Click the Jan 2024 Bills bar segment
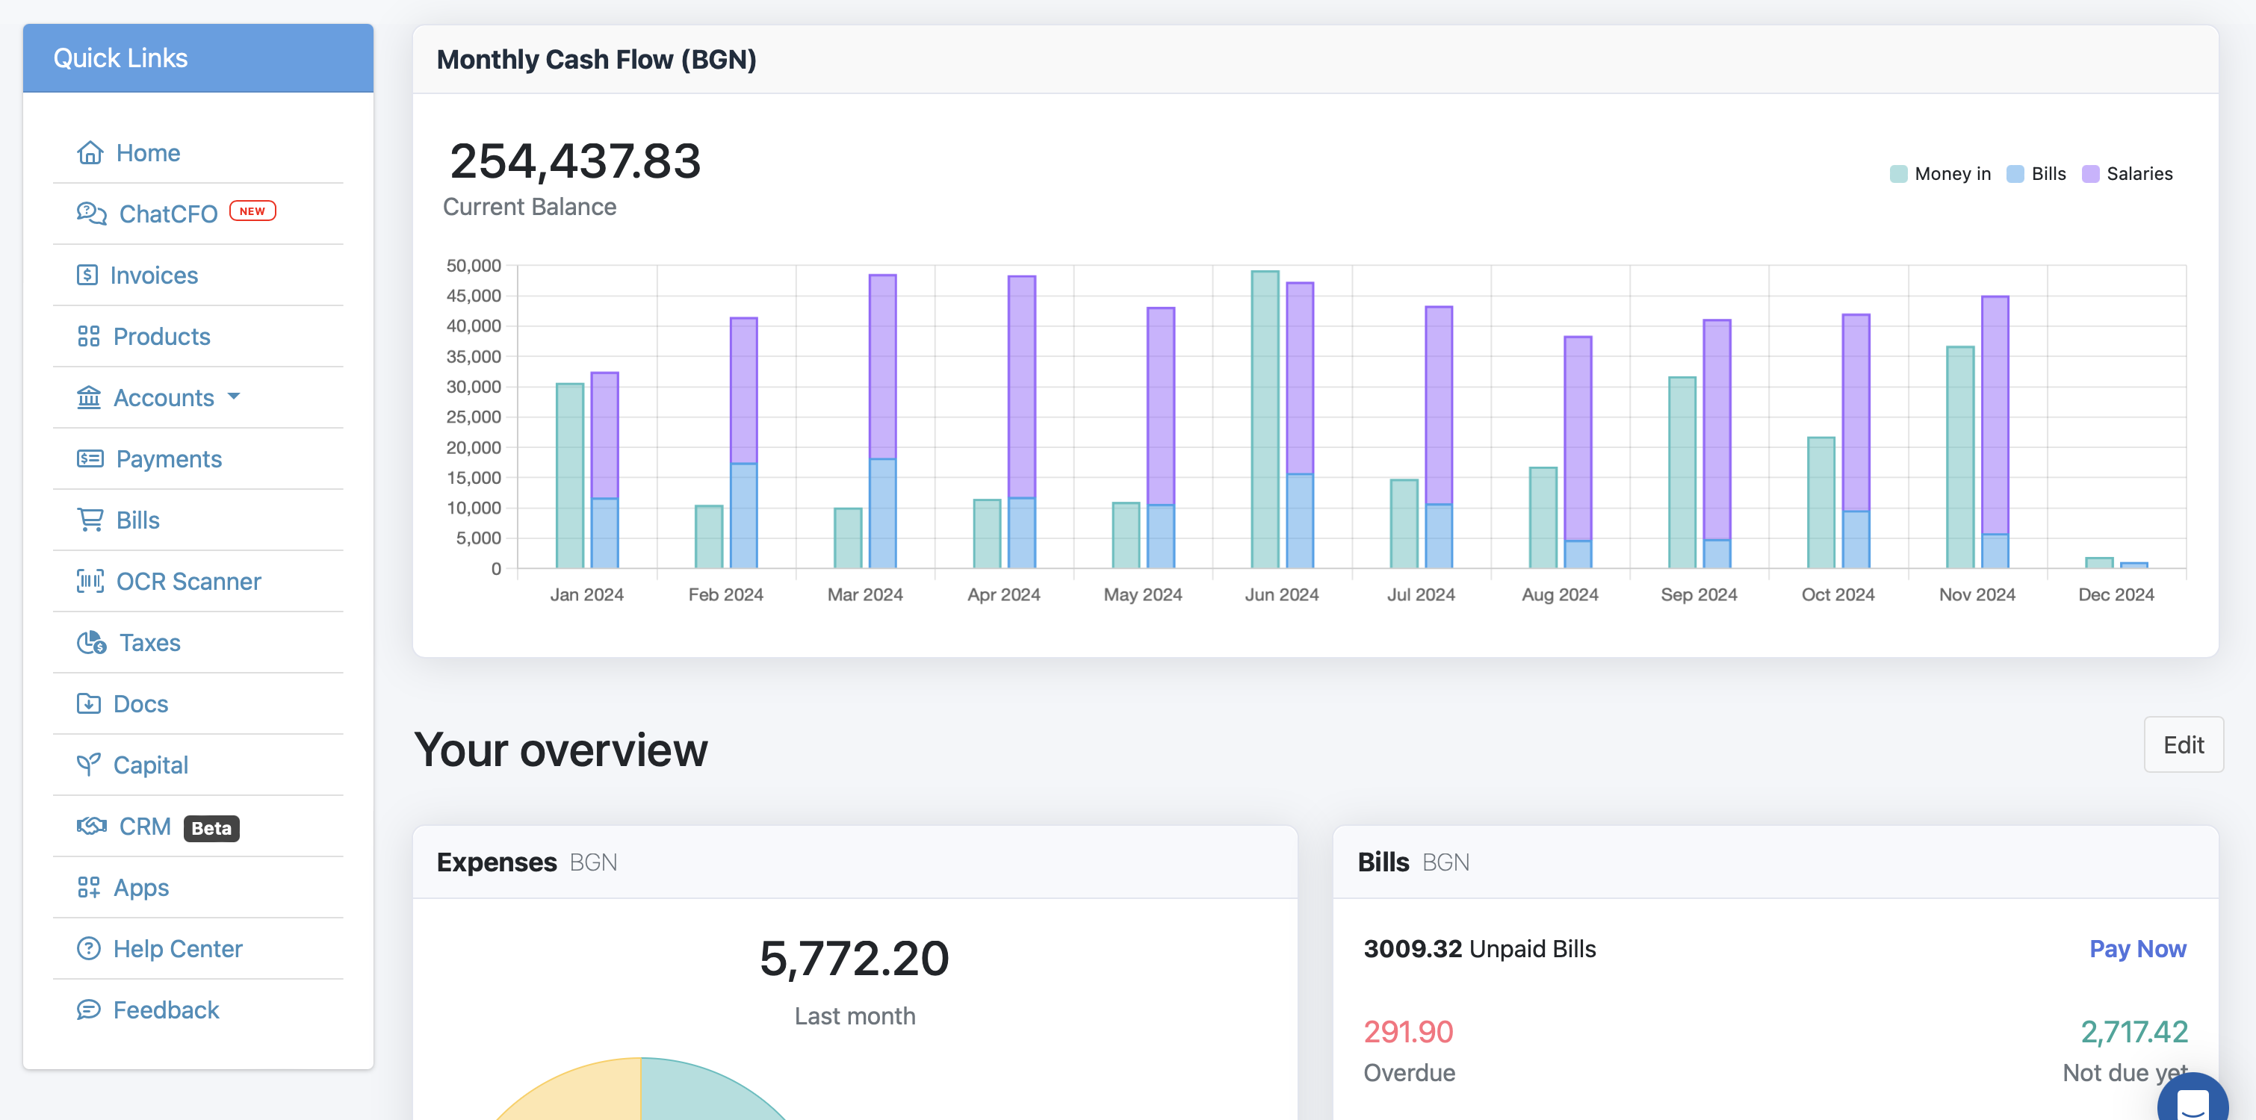Viewport: 2256px width, 1120px height. pyautogui.click(x=604, y=533)
